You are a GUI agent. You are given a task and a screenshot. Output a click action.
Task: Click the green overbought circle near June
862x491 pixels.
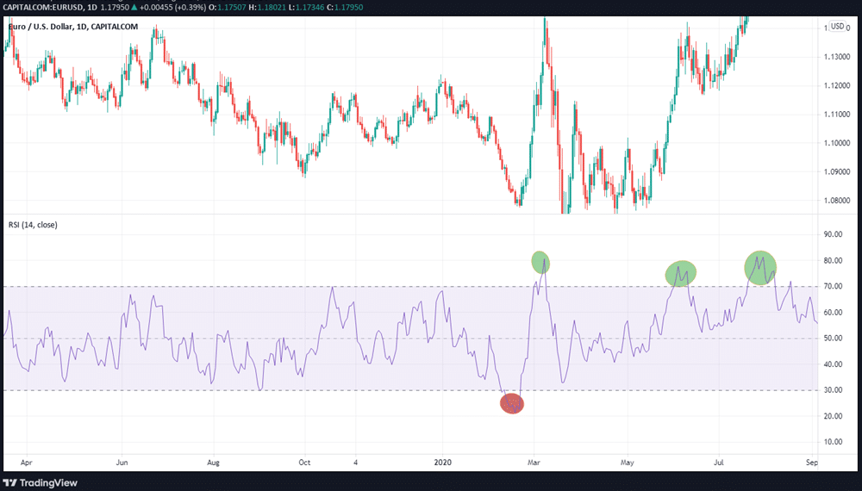[680, 274]
